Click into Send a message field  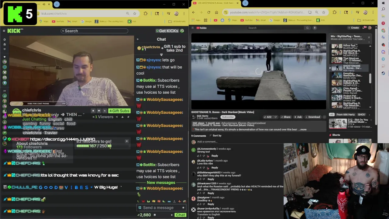pos(161,208)
